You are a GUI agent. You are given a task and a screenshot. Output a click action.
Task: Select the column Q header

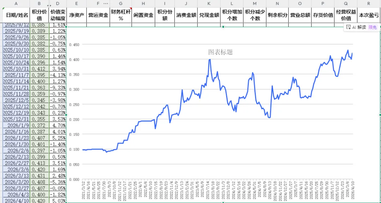point(346,4)
